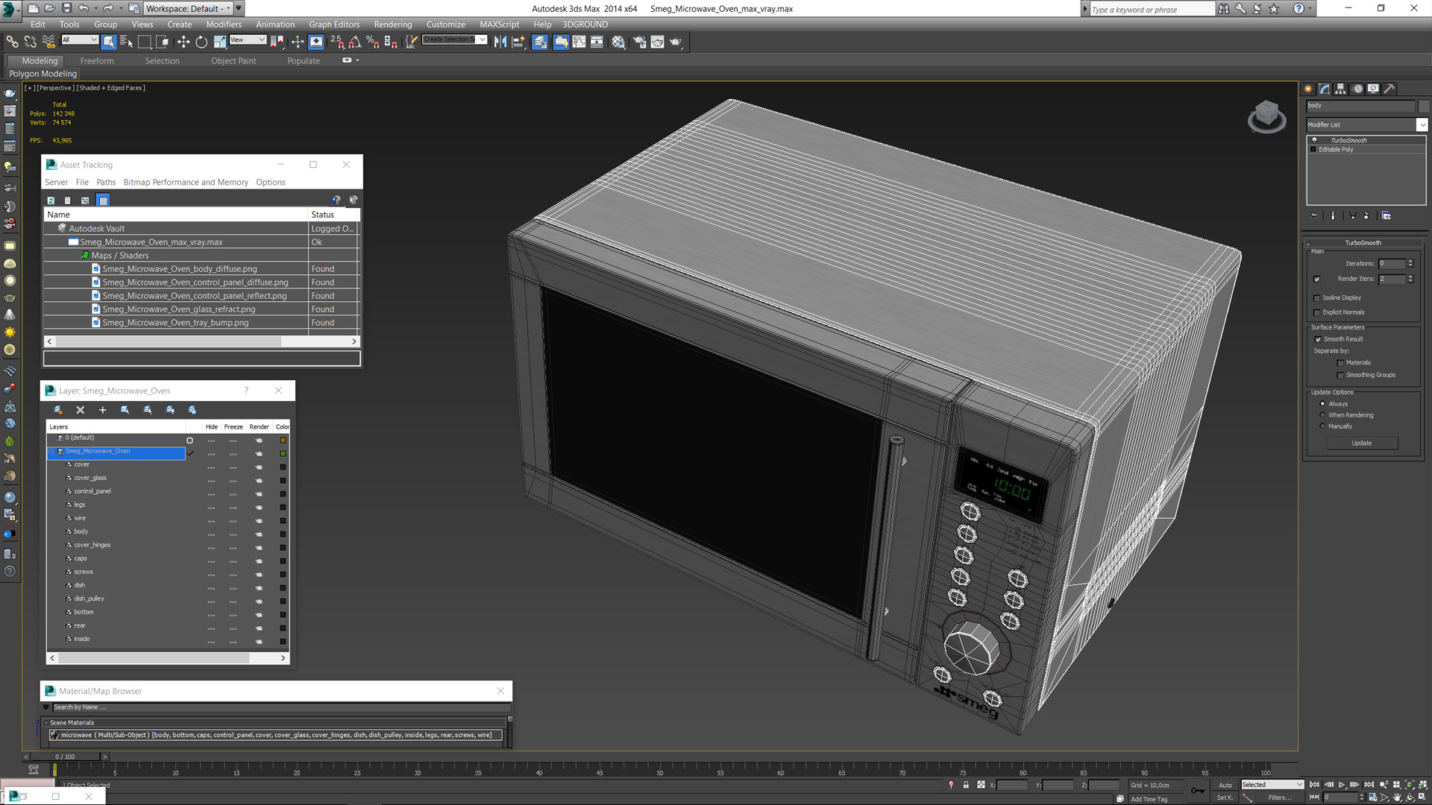Screen dimensions: 1432x805
Task: Open the Align tool
Action: tap(518, 42)
